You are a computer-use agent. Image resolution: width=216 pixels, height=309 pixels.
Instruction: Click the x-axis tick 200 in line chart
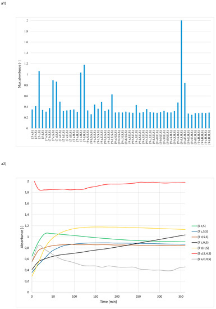coord(117,297)
